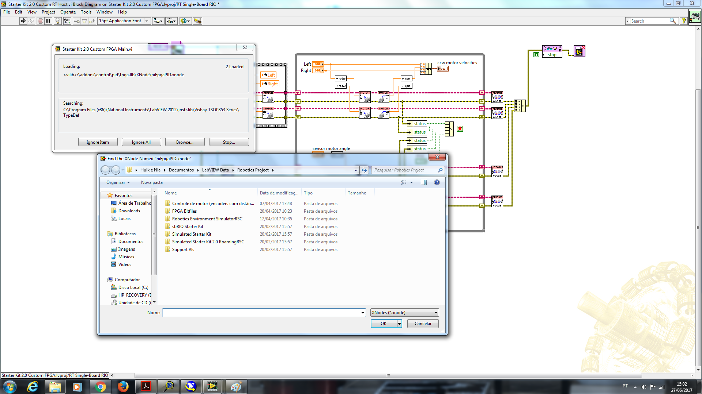Click the file dialog refresh icon
Viewport: 702px width, 394px height.
[x=364, y=170]
